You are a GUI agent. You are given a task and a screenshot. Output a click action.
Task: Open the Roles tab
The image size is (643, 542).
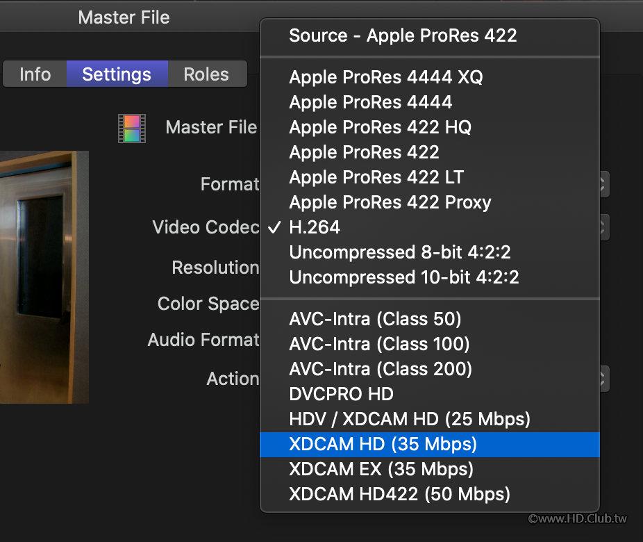207,74
